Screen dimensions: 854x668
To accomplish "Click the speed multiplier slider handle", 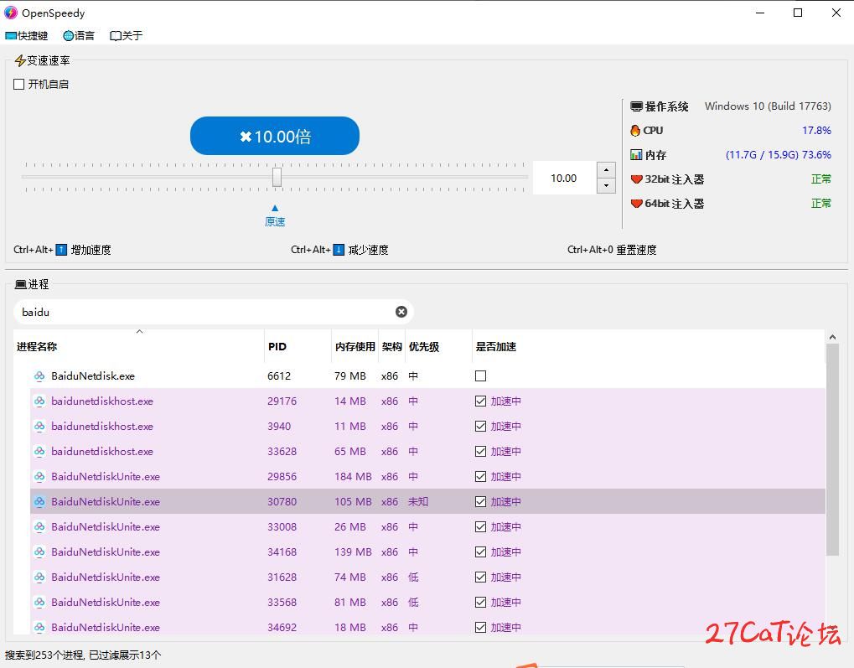I will tap(277, 177).
